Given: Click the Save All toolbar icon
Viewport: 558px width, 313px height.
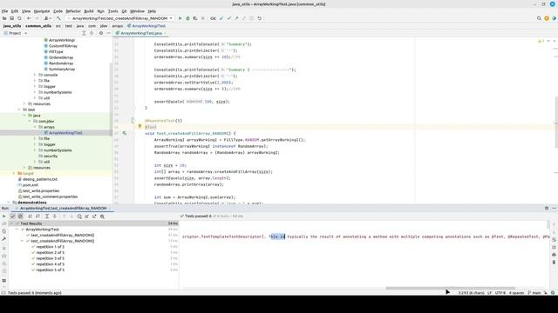Looking at the screenshot, I should click(x=11, y=18).
